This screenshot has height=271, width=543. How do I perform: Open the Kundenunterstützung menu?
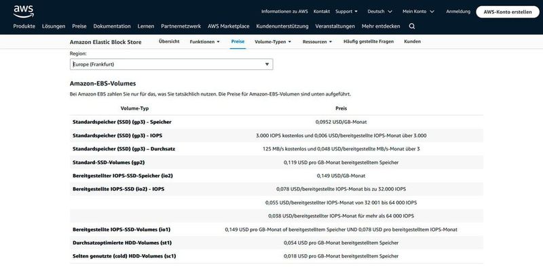point(282,26)
